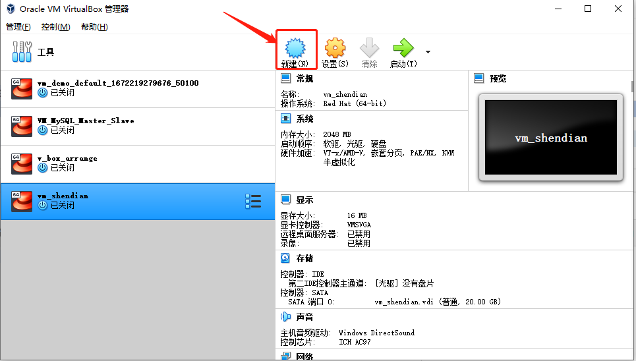Click '16 MB' video memory value
636x361 pixels.
pyautogui.click(x=357, y=215)
